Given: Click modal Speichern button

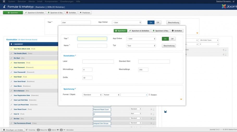Looking at the screenshot, I should tap(120, 31).
